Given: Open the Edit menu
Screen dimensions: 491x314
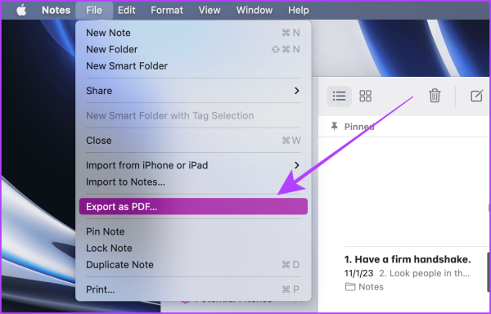Looking at the screenshot, I should 127,10.
